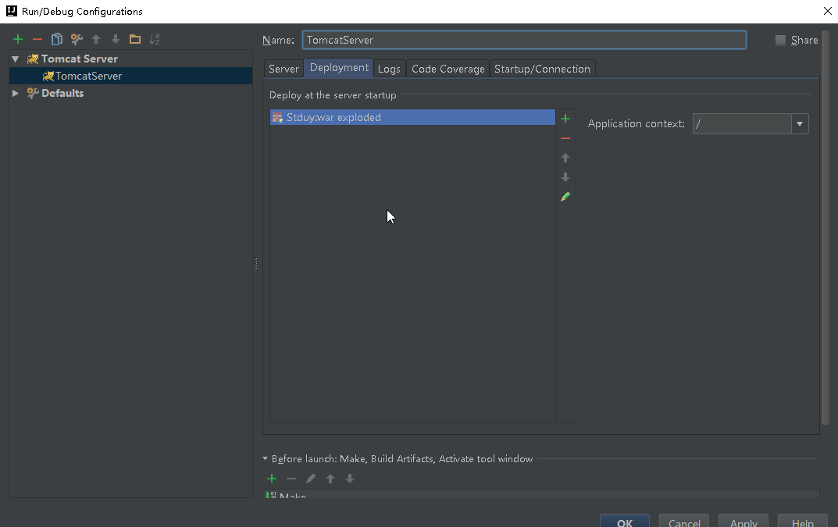Create new folder icon in left toolbar
The image size is (838, 527).
tap(134, 39)
